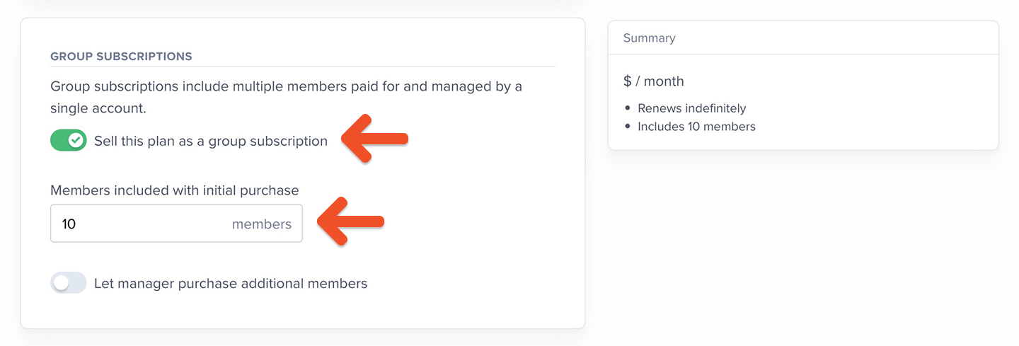Click the 'Renews indefinitely' summary item
Screen dimensions: 1019x346
click(x=692, y=108)
